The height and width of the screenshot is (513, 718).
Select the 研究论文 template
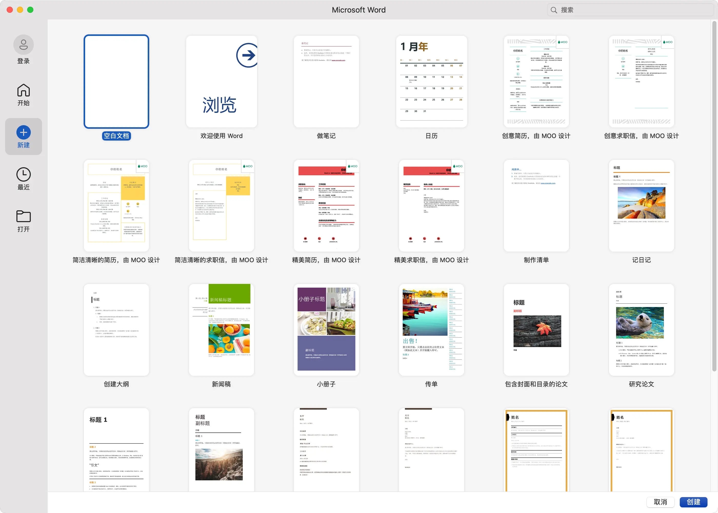point(641,329)
